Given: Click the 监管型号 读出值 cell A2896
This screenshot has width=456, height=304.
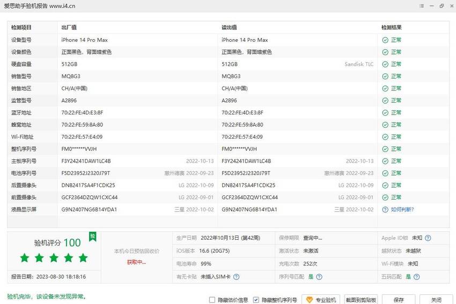Looking at the screenshot, I should 229,101.
